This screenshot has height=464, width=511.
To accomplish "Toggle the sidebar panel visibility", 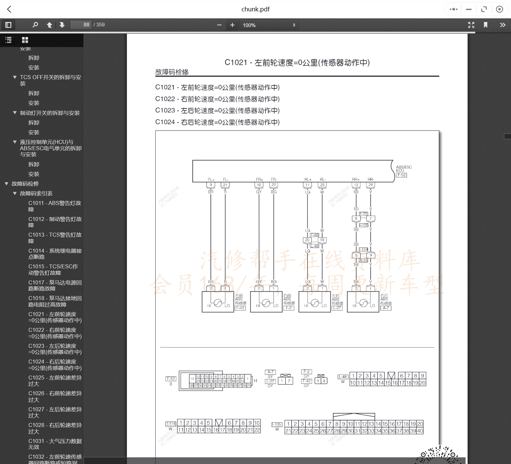I will 8,25.
